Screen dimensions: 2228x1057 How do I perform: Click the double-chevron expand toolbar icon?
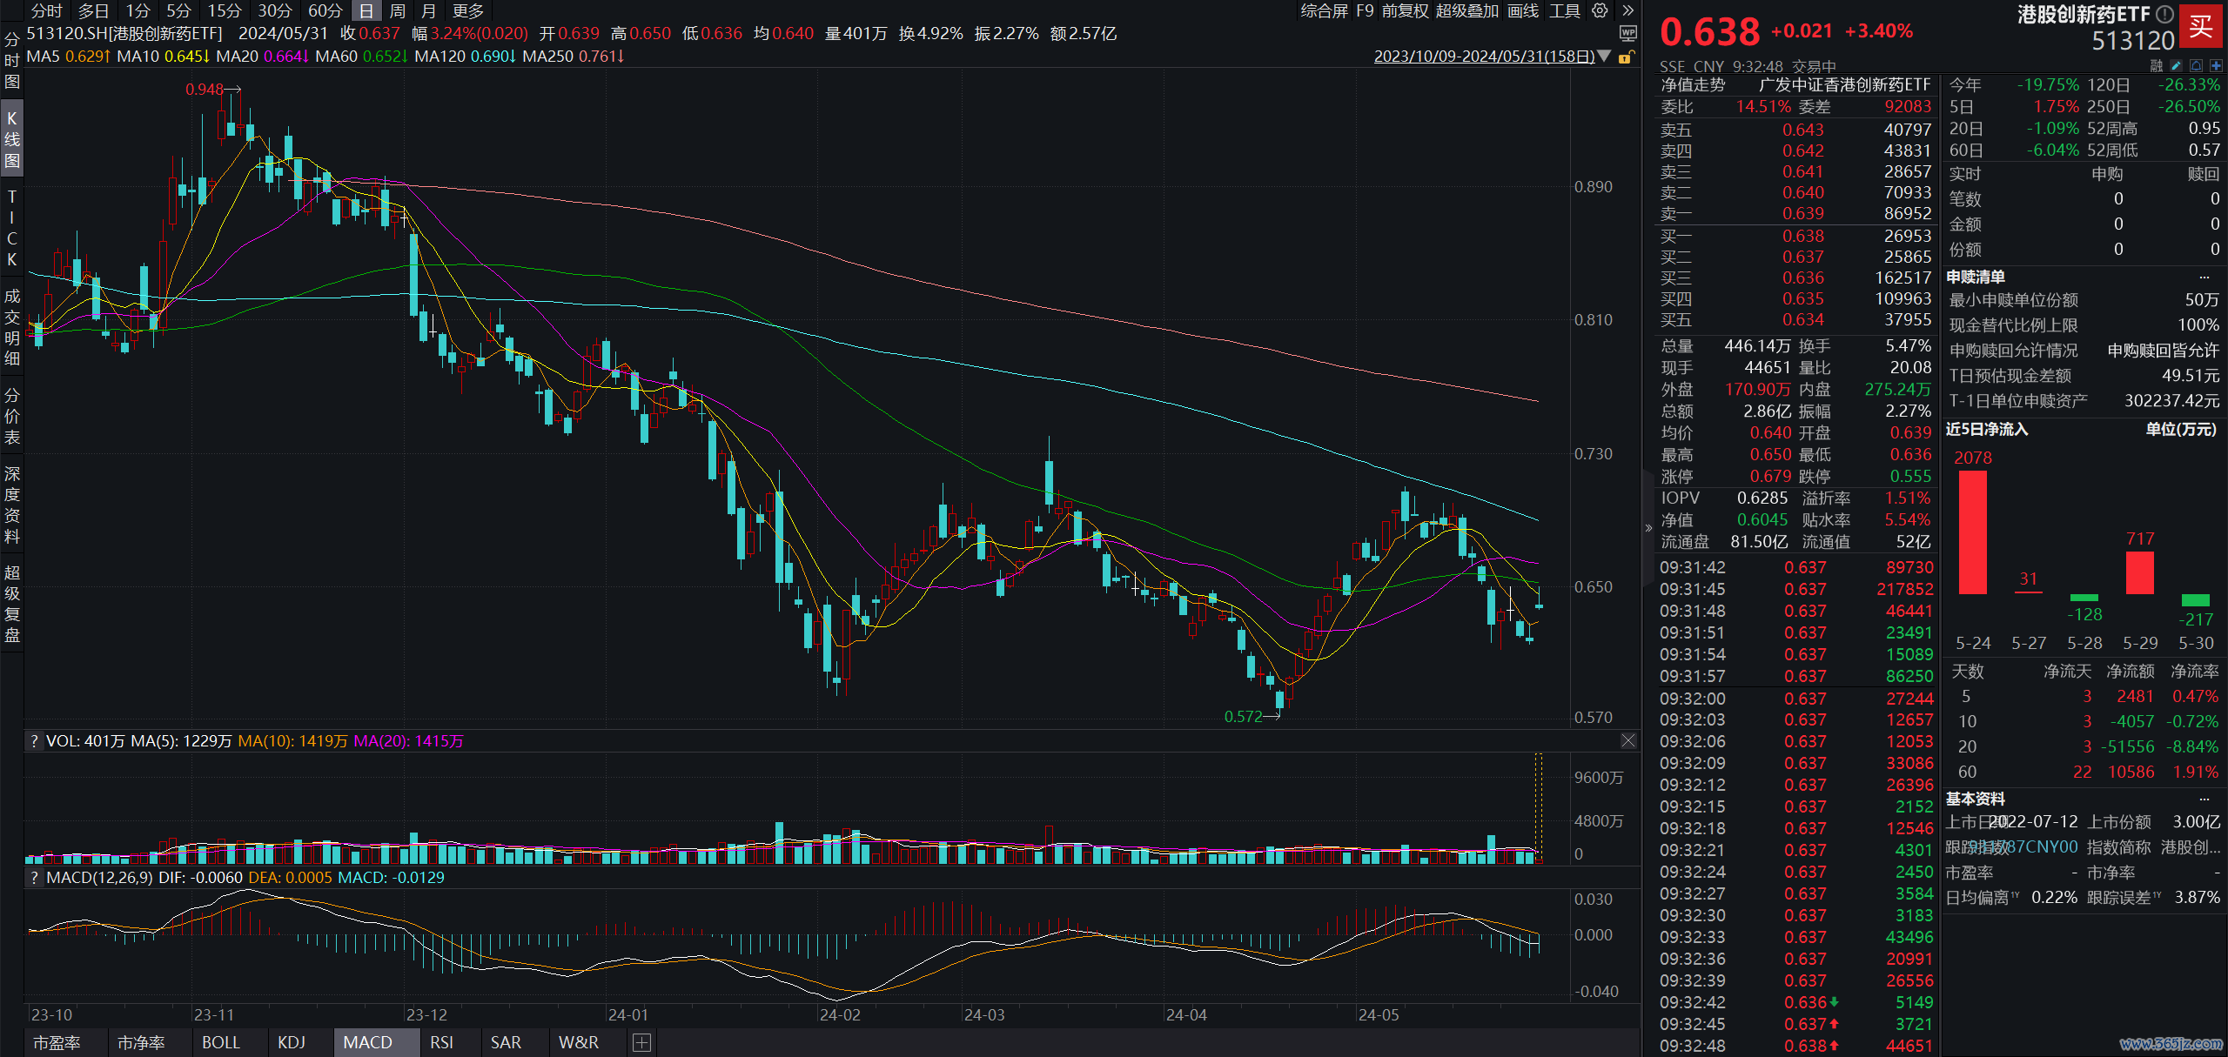tap(1627, 10)
